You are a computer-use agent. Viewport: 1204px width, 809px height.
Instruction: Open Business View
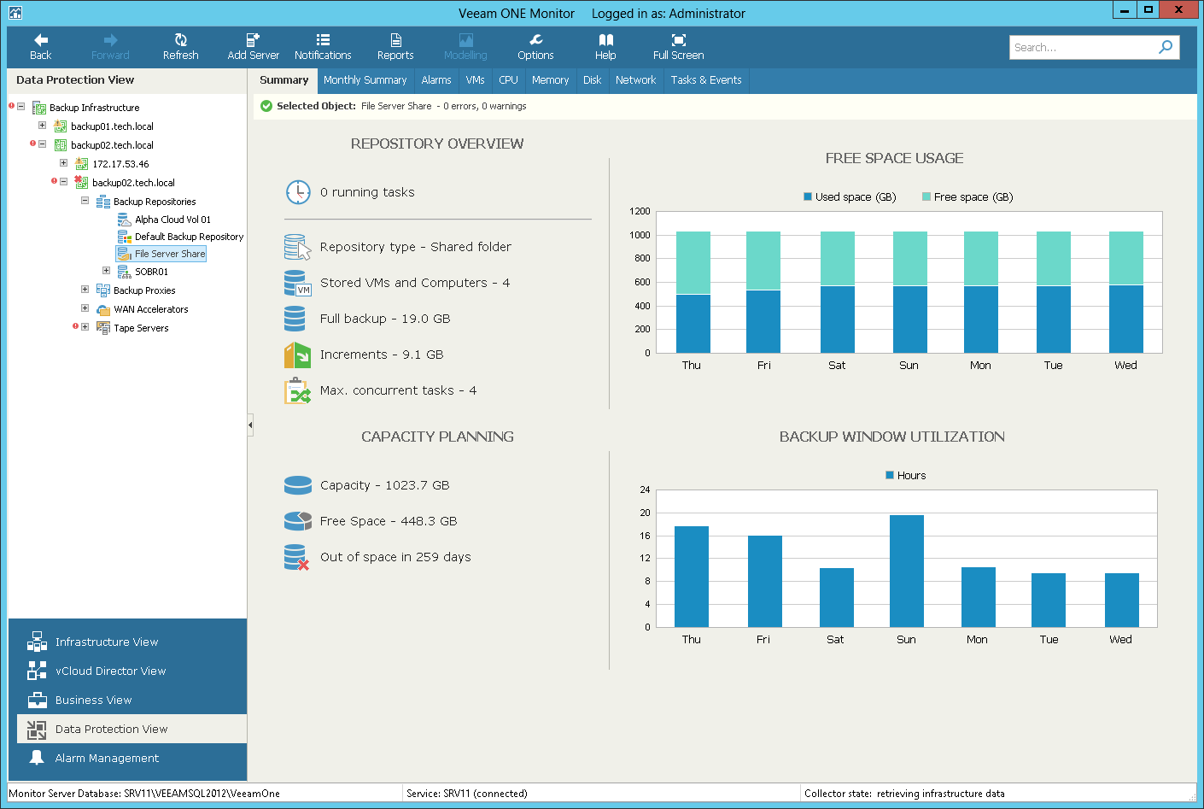93,701
